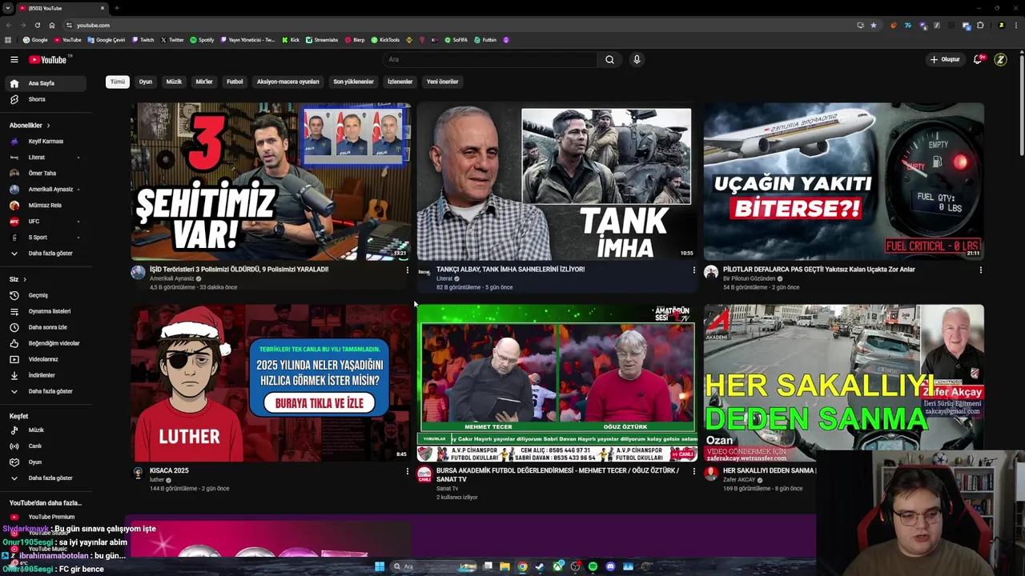Open UFC channel in sidebar
The width and height of the screenshot is (1025, 576).
tap(46, 222)
